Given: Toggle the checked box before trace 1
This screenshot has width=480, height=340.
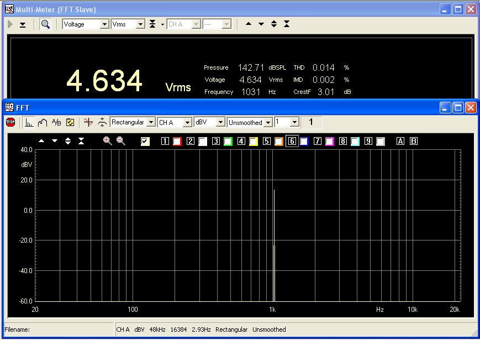Looking at the screenshot, I should tap(145, 141).
